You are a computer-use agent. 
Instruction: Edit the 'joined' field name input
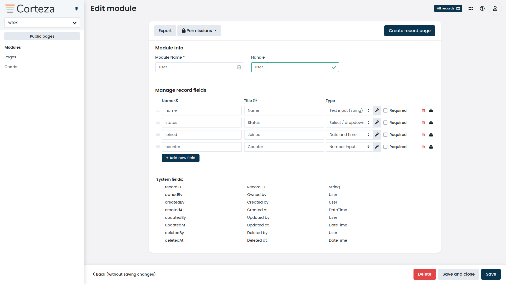pyautogui.click(x=202, y=135)
